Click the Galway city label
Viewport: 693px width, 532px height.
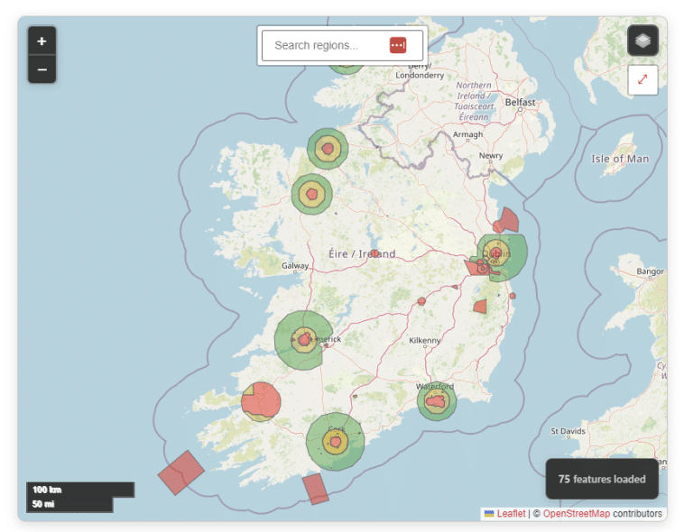tap(295, 266)
